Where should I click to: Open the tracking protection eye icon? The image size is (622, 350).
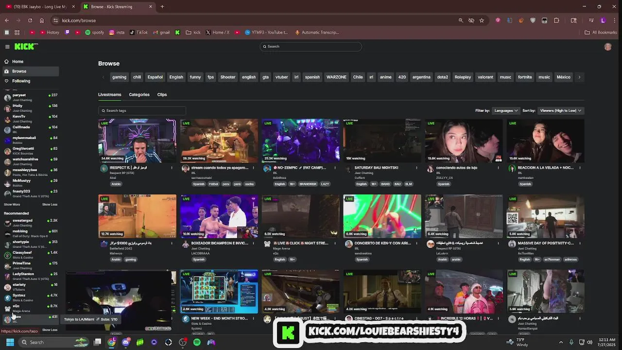pyautogui.click(x=471, y=20)
